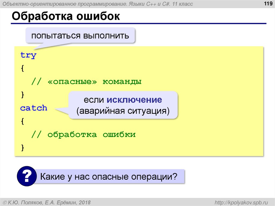Click the comment '// «опасные» команды'
This screenshot has width=275, height=206.
coord(86,82)
